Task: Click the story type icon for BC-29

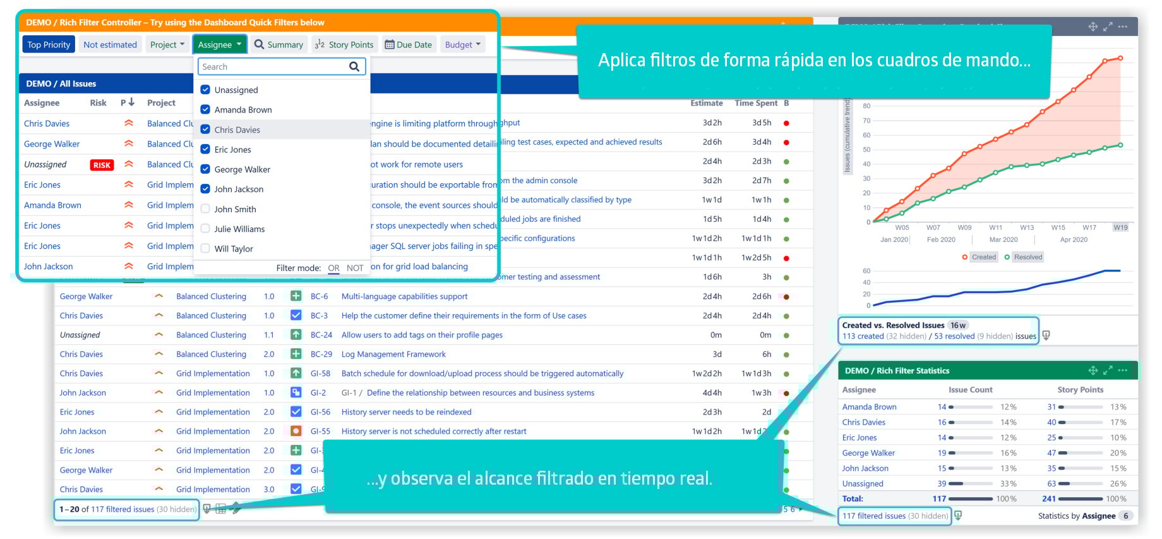Action: (x=296, y=354)
